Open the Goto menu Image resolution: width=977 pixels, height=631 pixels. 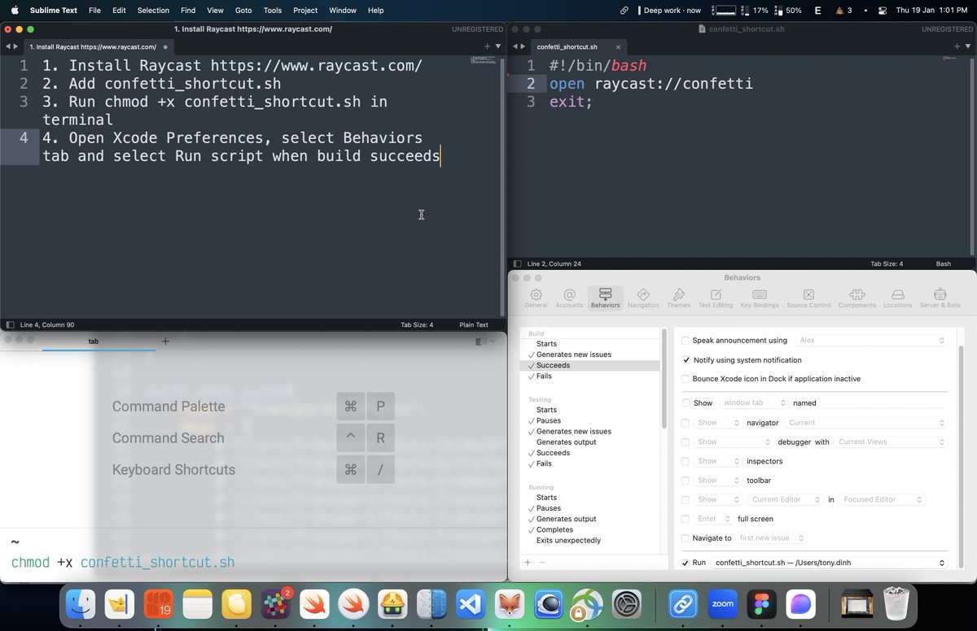[243, 11]
